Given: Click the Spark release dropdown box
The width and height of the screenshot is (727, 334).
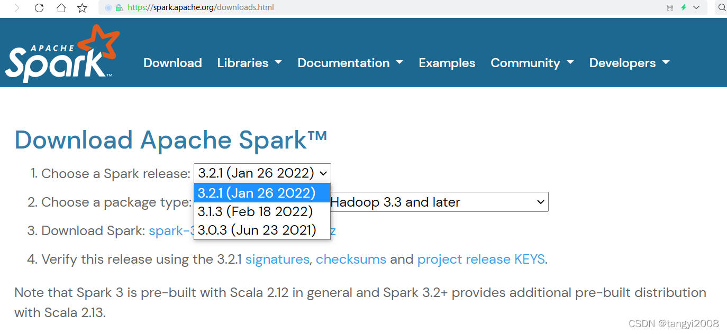Looking at the screenshot, I should tap(262, 173).
